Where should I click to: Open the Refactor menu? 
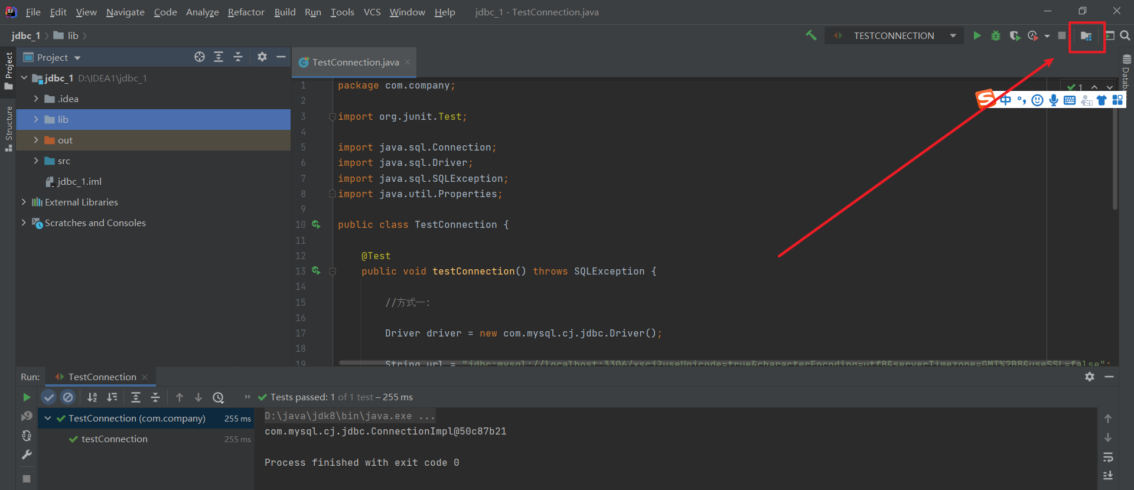tap(246, 12)
